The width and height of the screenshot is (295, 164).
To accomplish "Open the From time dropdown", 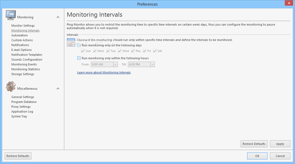I will pyautogui.click(x=116, y=64).
